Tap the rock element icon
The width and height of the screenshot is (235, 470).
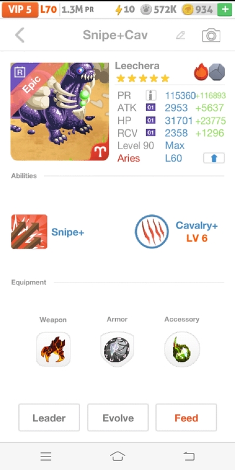(217, 72)
